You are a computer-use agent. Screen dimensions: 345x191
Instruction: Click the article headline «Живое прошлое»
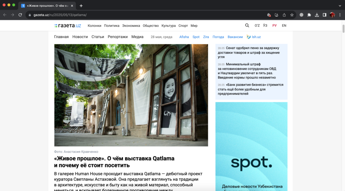[114, 162]
